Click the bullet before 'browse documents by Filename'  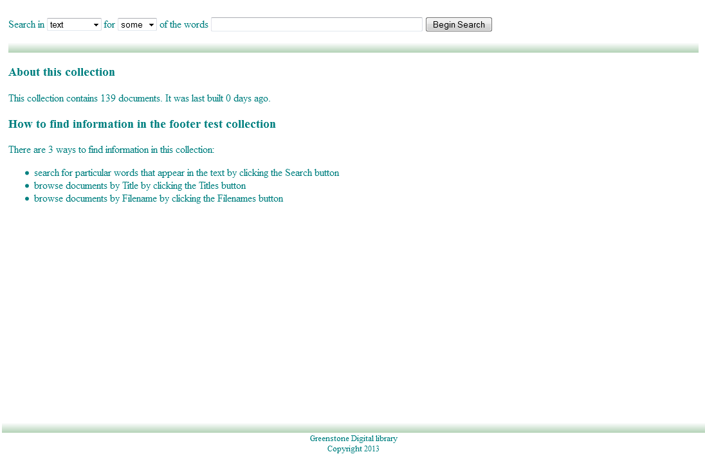27,199
